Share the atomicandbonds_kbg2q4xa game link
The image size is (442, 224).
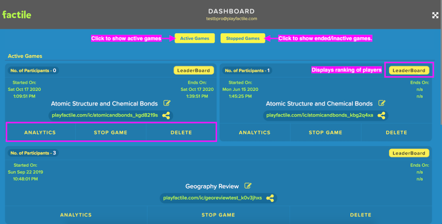pyautogui.click(x=381, y=116)
